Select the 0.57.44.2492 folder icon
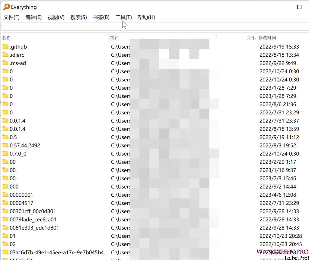Image resolution: width=309 pixels, height=260 pixels. [5, 145]
